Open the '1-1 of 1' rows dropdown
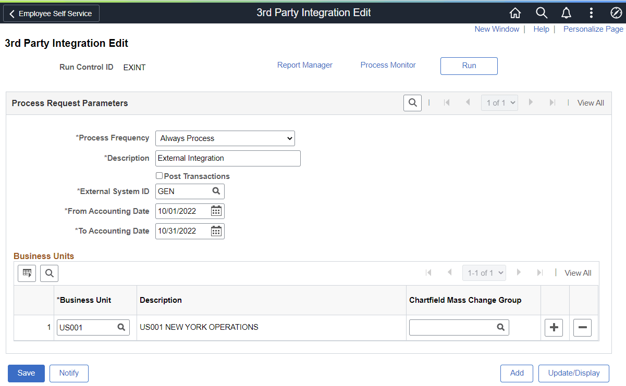 coord(484,273)
